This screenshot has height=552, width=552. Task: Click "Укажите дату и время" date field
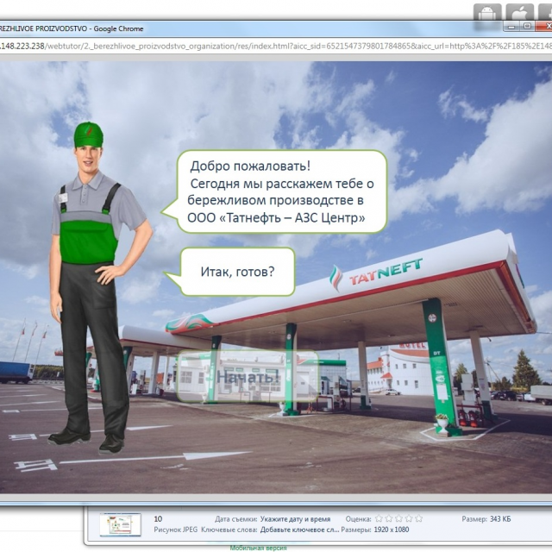295,519
